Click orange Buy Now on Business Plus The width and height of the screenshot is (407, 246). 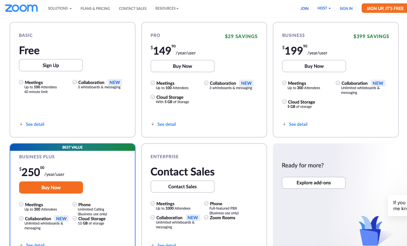51,187
